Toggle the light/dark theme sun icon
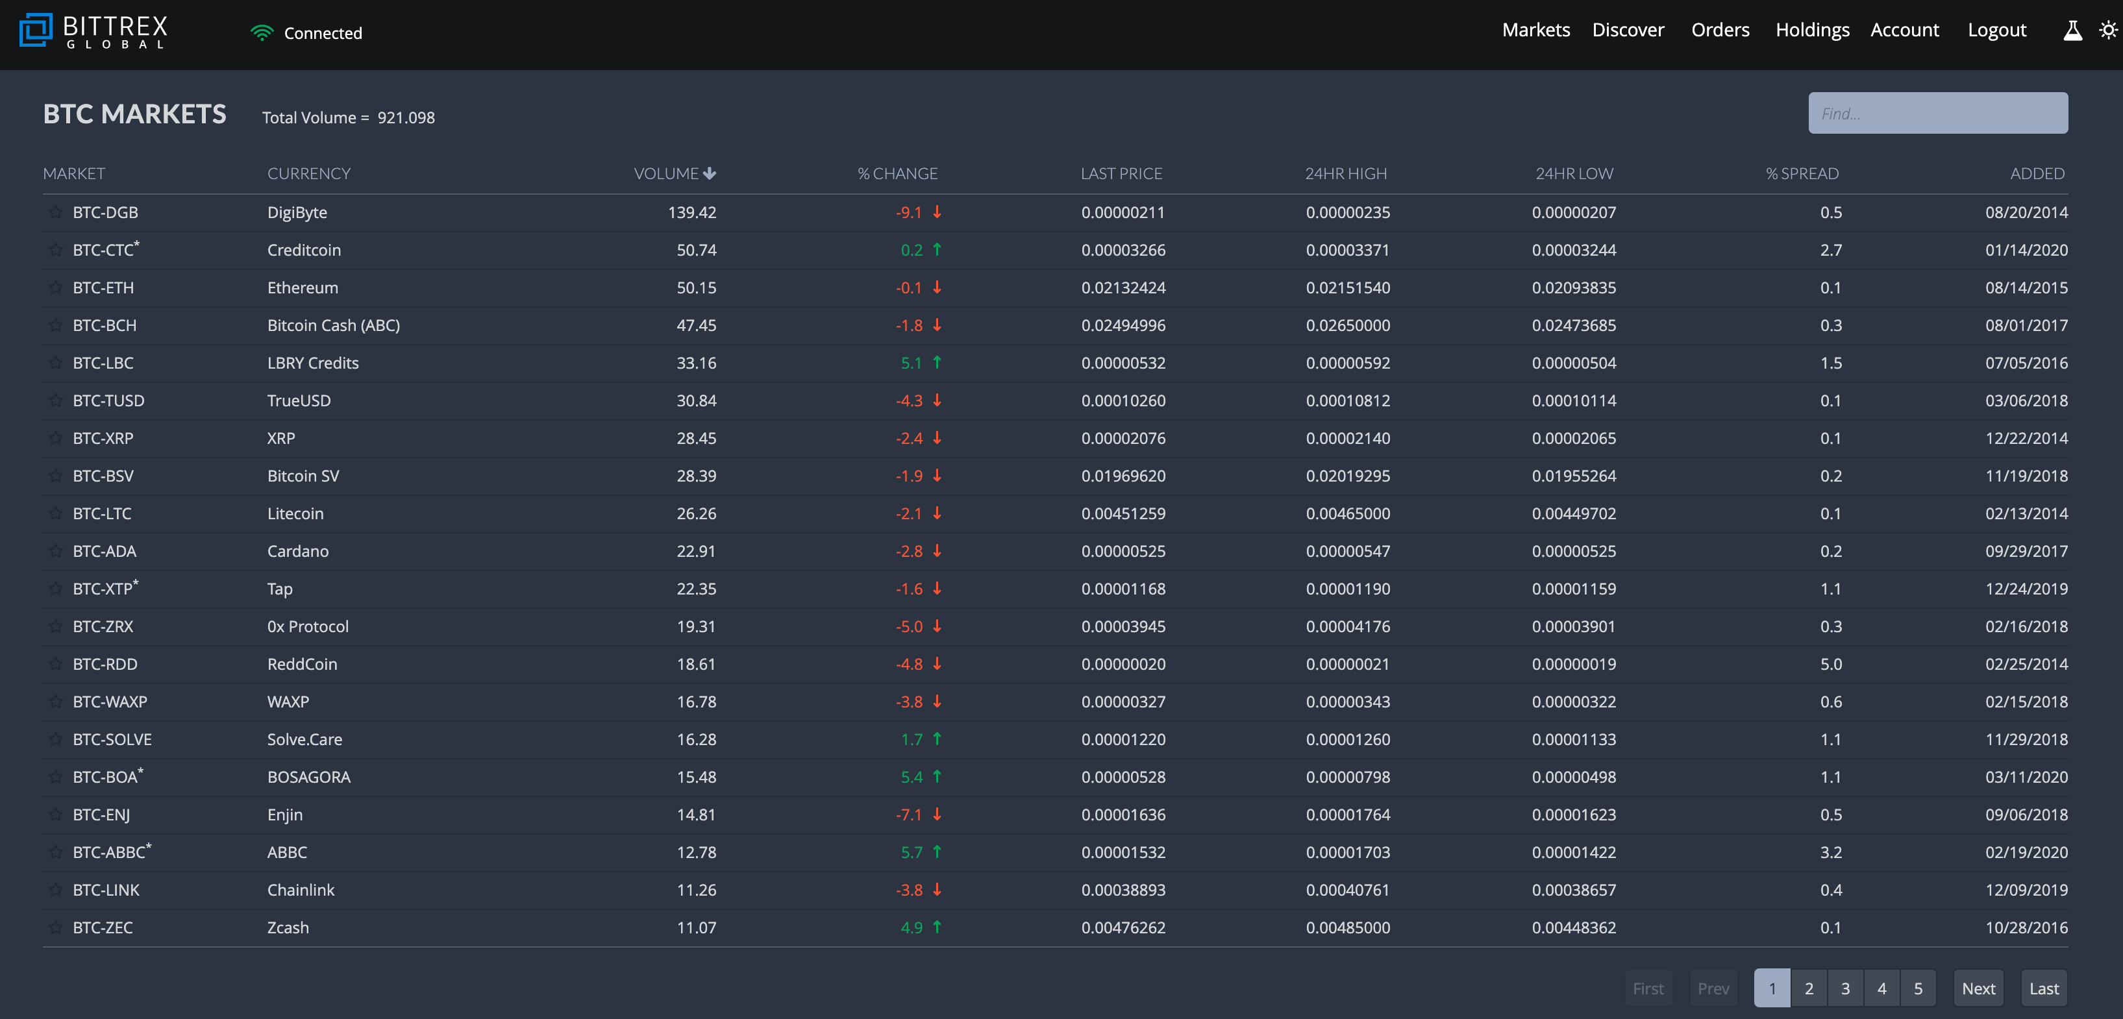Image resolution: width=2123 pixels, height=1019 pixels. pos(2107,31)
